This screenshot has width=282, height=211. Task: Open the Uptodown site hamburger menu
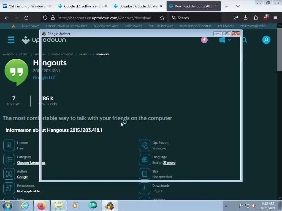11,40
